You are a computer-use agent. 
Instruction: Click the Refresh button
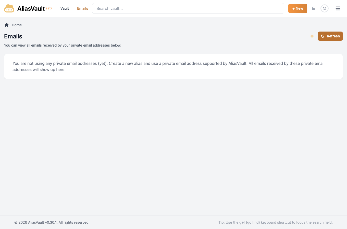click(x=330, y=36)
